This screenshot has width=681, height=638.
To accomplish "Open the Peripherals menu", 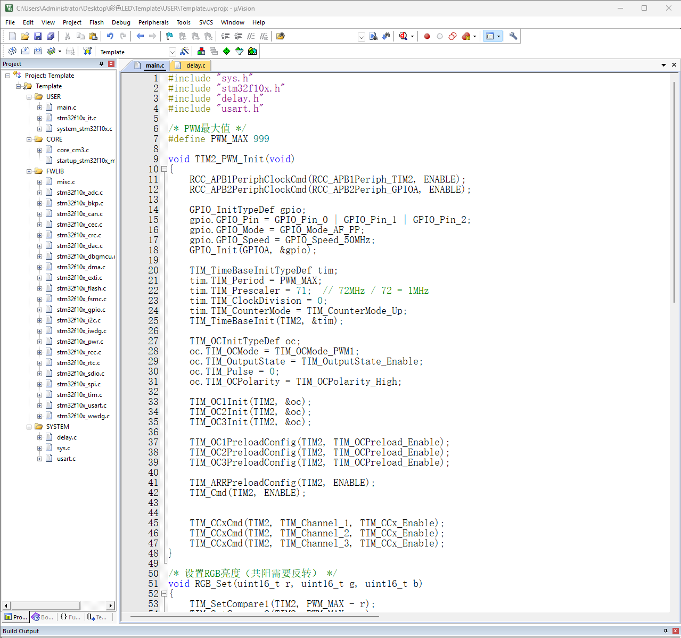I will tap(153, 22).
